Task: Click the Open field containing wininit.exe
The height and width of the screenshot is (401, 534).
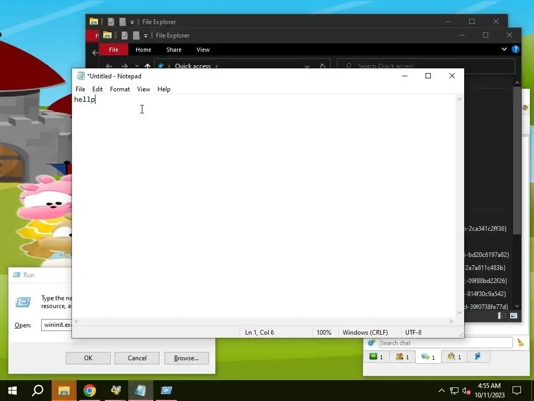Action: [56, 325]
